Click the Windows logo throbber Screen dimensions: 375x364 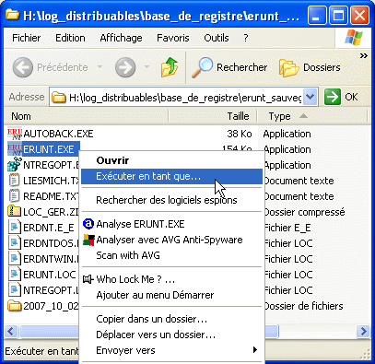click(353, 38)
